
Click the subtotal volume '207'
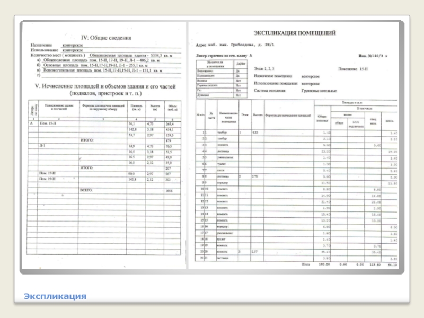pyautogui.click(x=168, y=169)
